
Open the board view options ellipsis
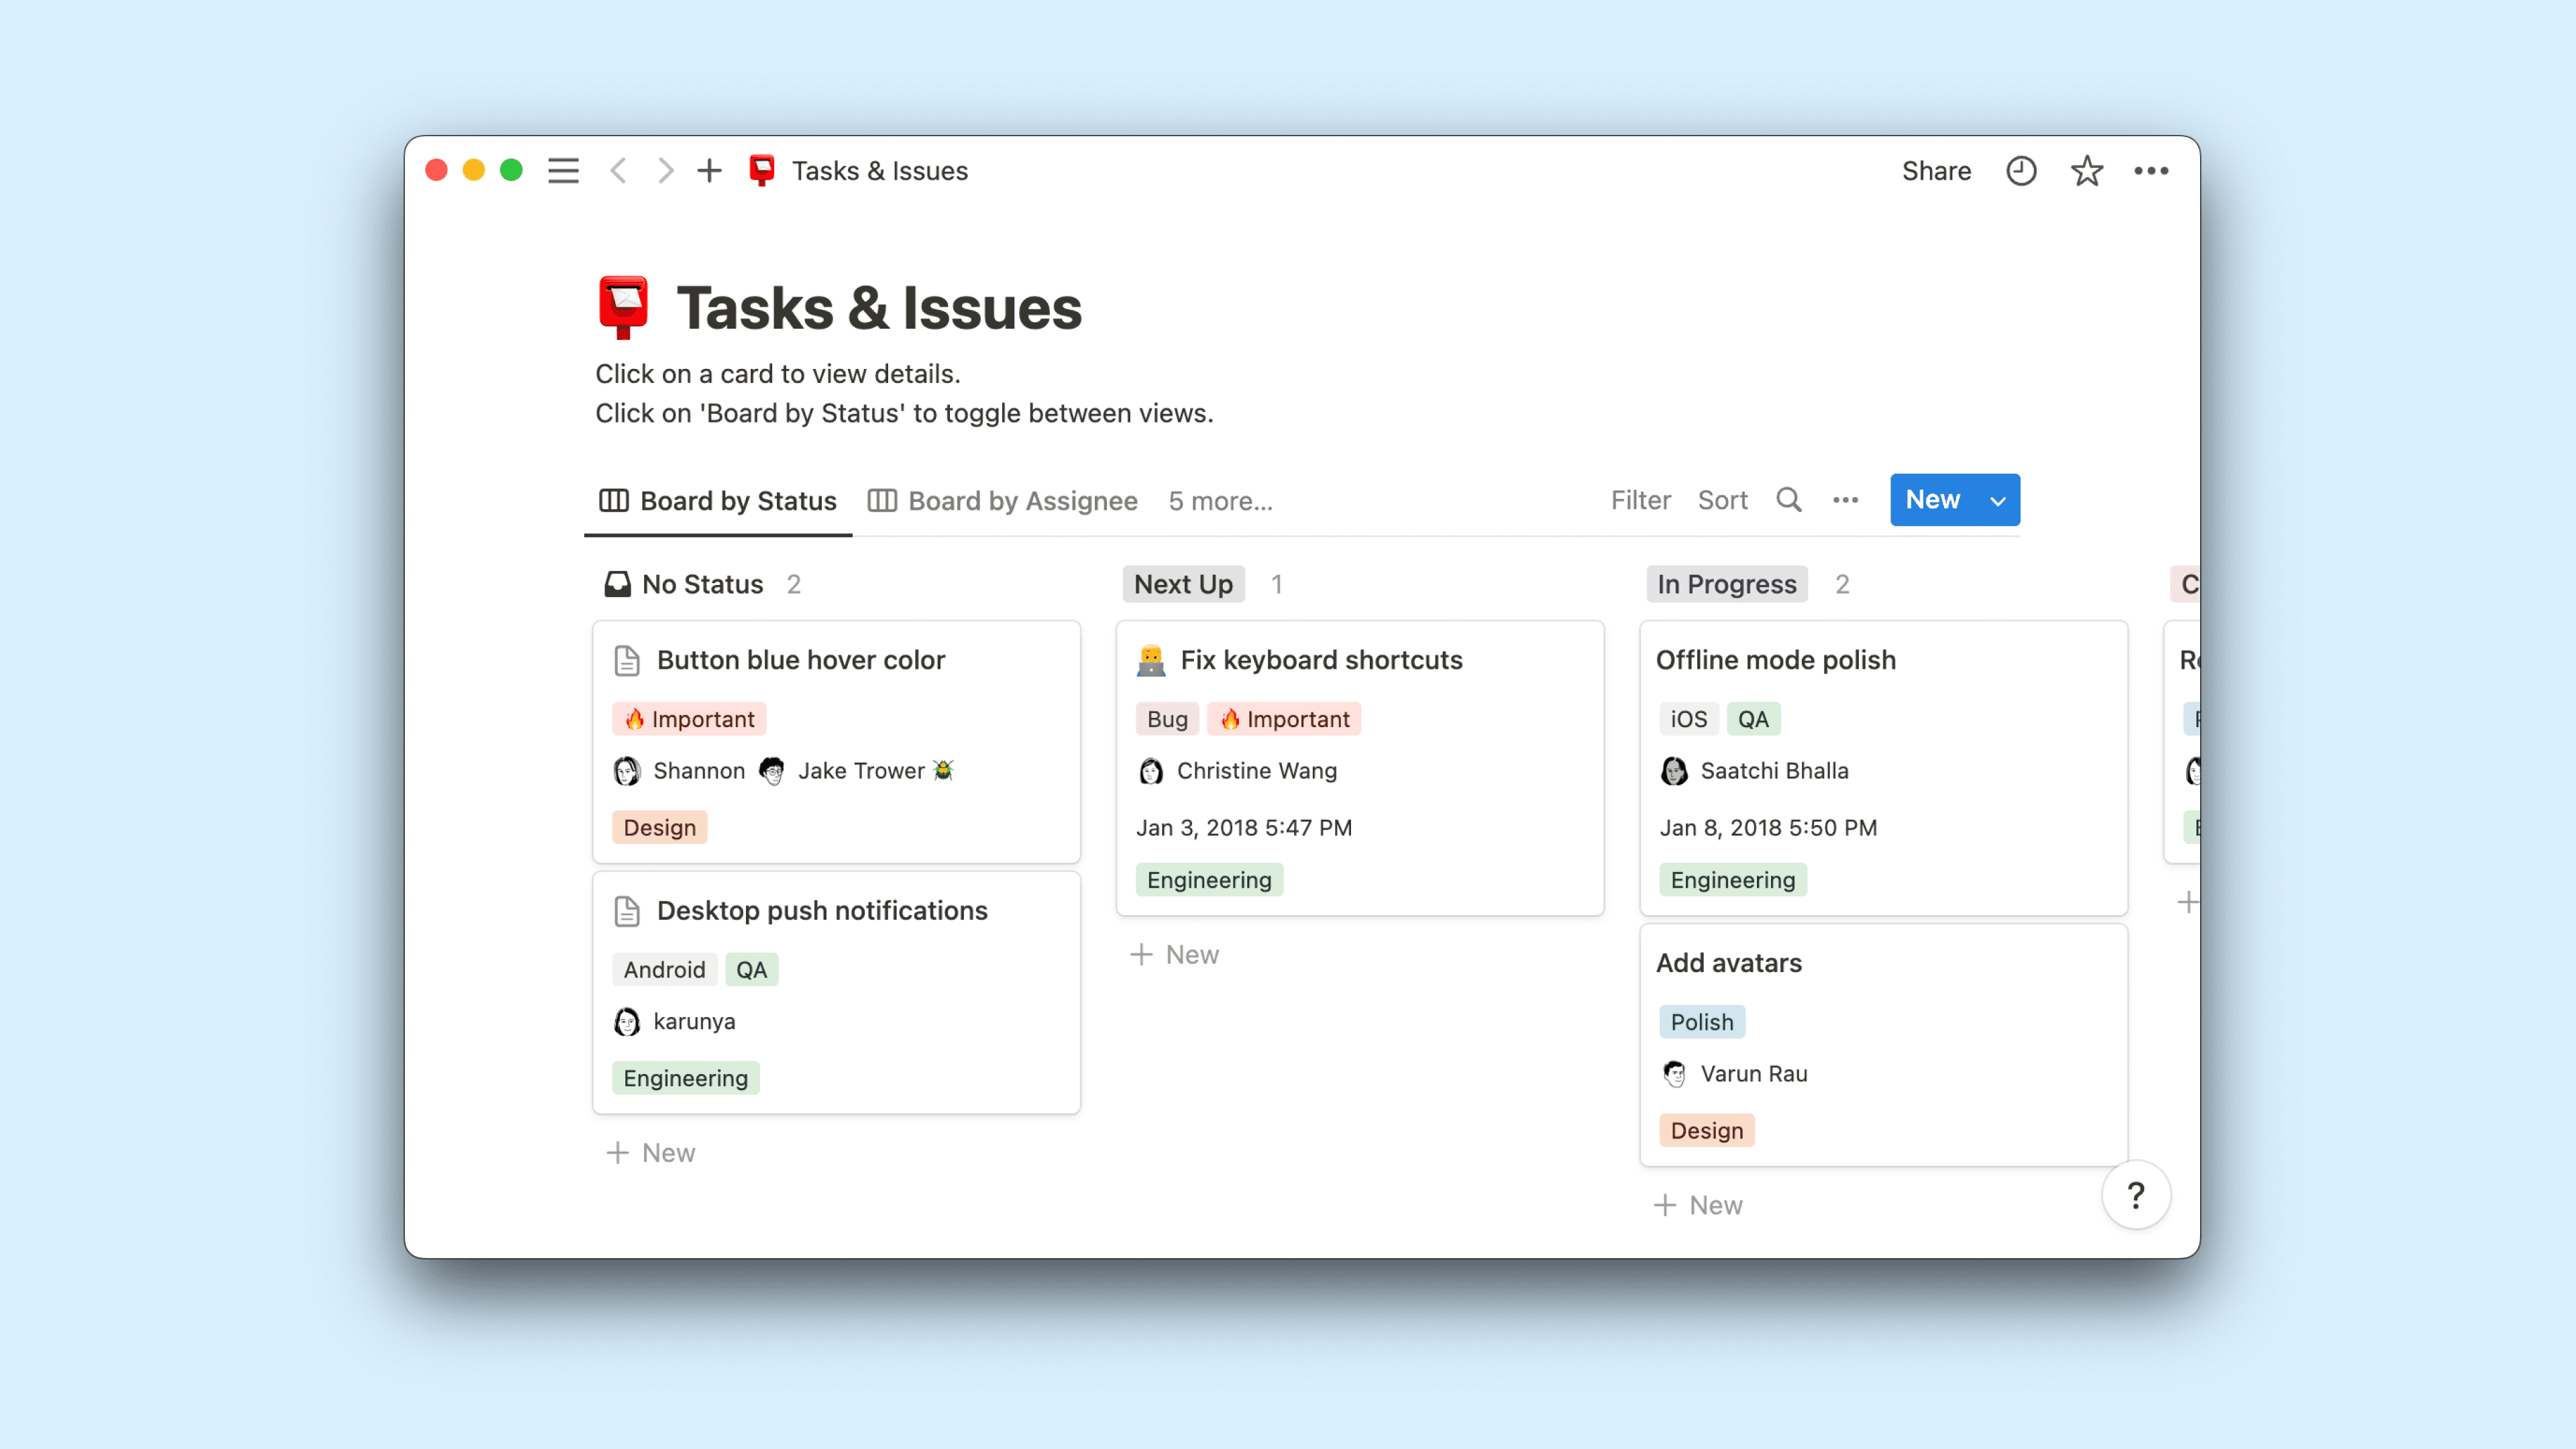click(1845, 500)
